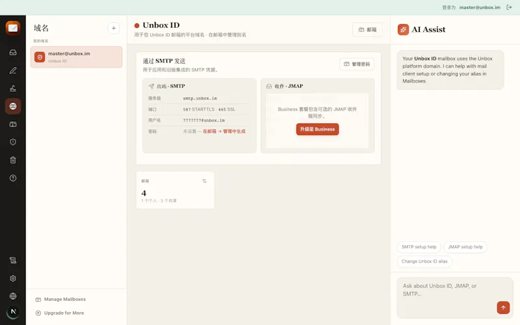Open the signature stamp icon in sidebar
Screen dimensions: 520x325
tap(13, 88)
